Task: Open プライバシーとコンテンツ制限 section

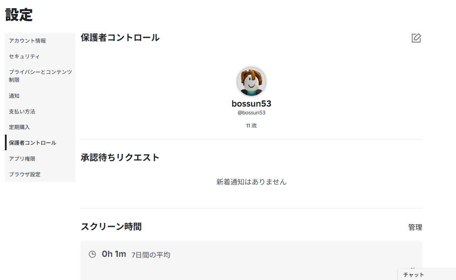Action: (x=40, y=76)
